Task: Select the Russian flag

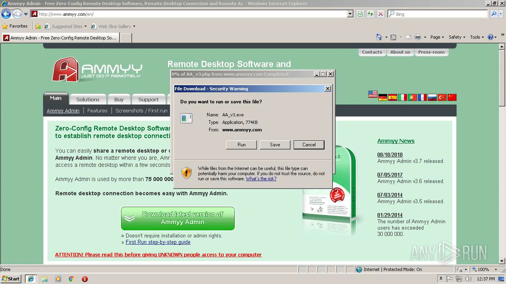Action: tap(432, 97)
